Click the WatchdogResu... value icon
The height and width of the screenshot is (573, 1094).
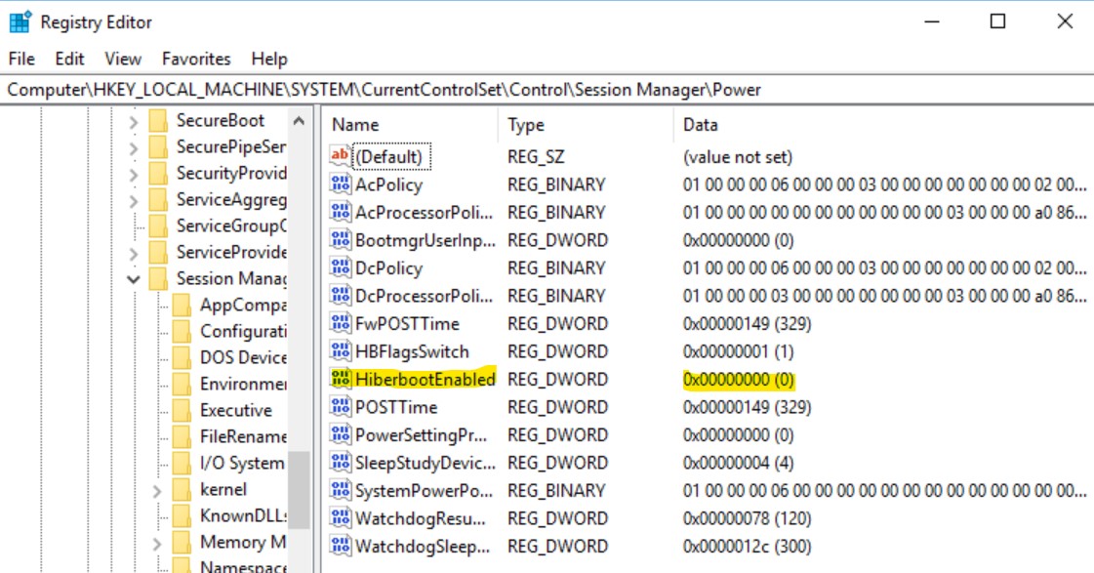[340, 518]
